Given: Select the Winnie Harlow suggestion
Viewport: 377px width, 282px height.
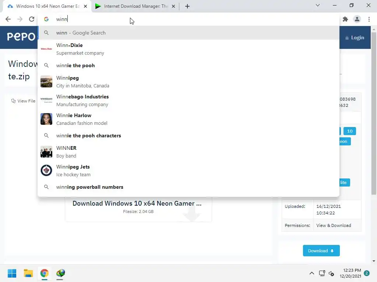Looking at the screenshot, I should coord(188,119).
